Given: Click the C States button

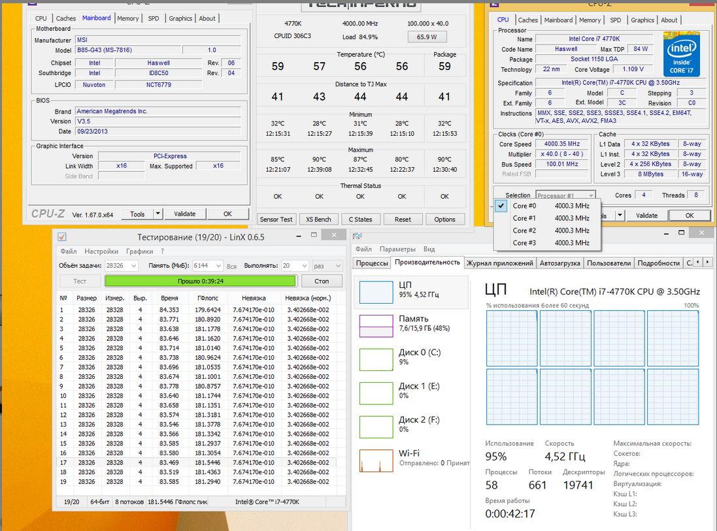Looking at the screenshot, I should click(x=360, y=219).
